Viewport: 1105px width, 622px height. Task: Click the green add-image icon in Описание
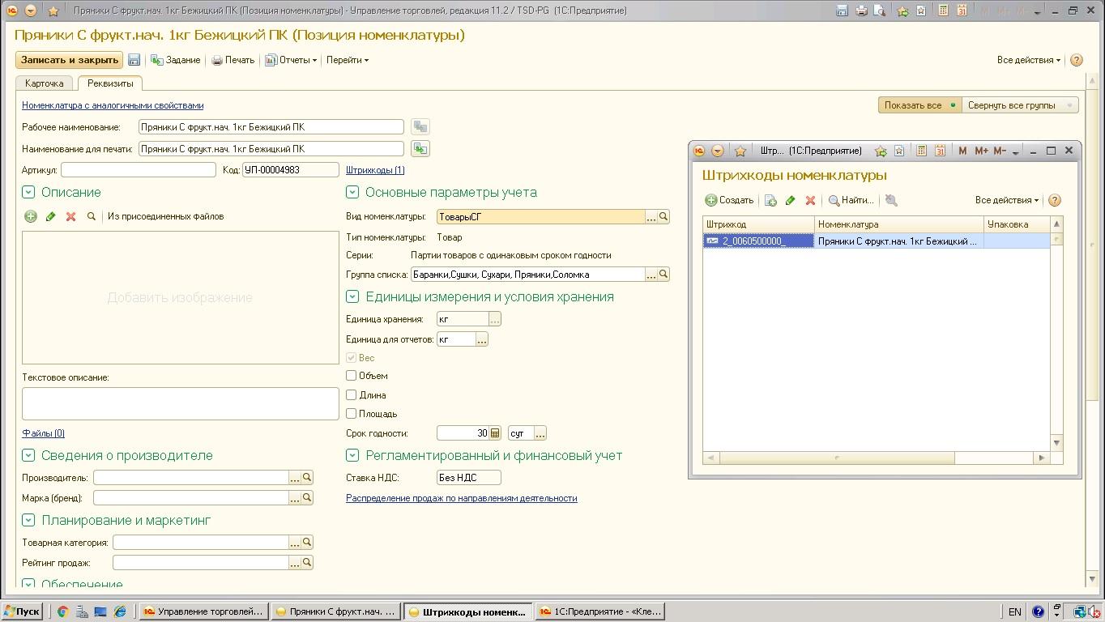coord(31,216)
